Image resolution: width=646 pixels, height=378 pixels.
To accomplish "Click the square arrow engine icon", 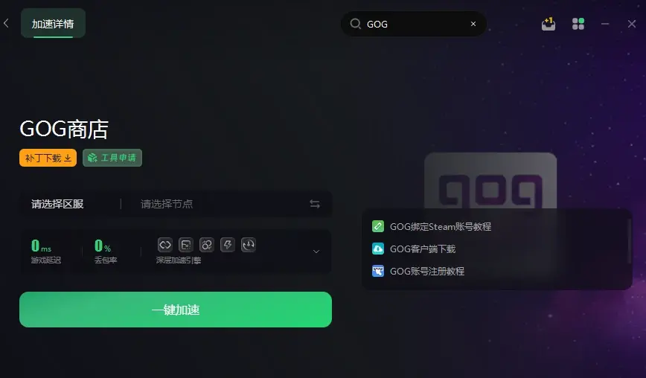I will click(186, 245).
